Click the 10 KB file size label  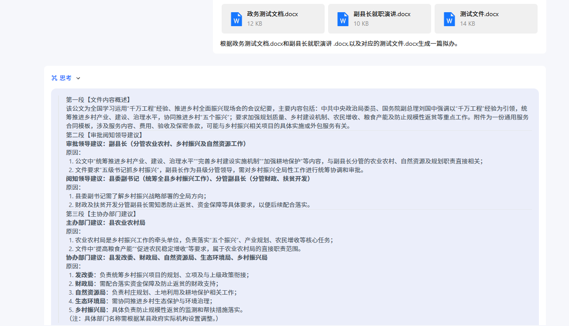(361, 24)
